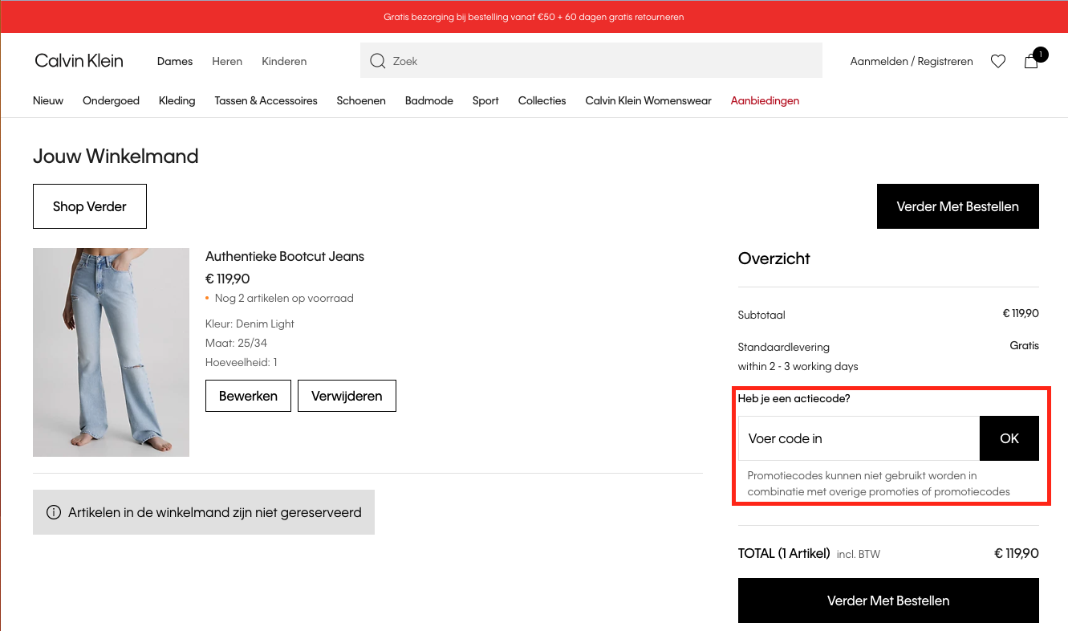Click Aanmelden / Registreren link

click(912, 61)
